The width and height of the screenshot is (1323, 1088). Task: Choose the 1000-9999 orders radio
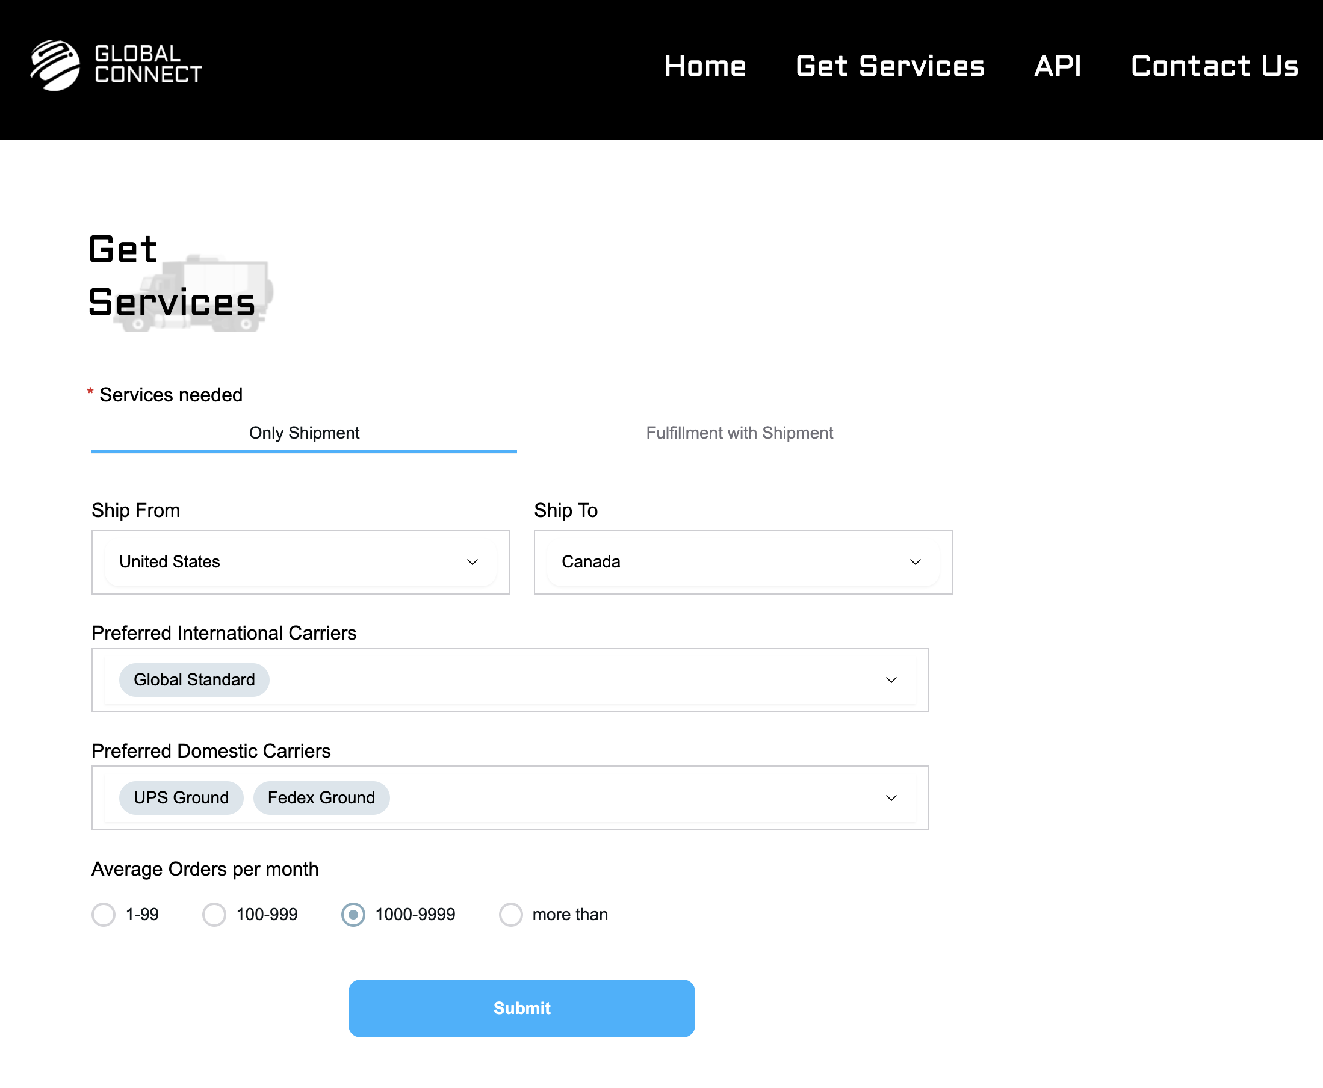coord(353,915)
